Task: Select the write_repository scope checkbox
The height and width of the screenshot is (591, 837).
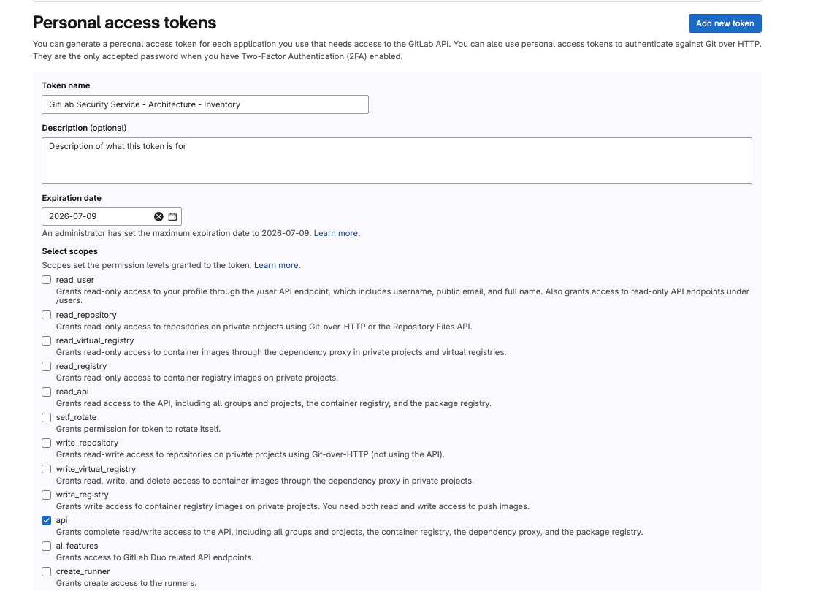Action: [x=47, y=443]
